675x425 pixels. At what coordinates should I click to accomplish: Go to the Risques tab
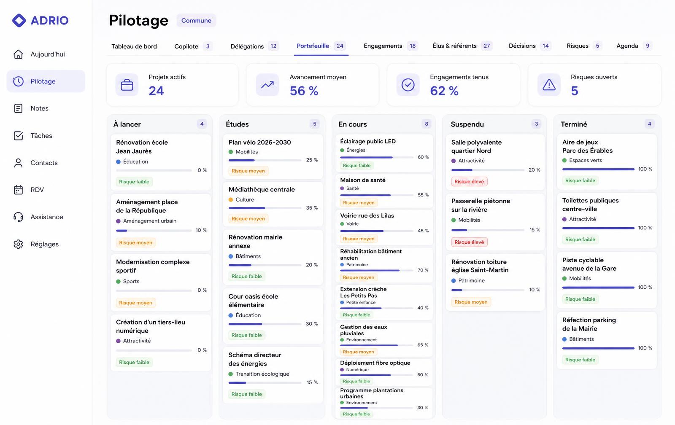coord(584,46)
